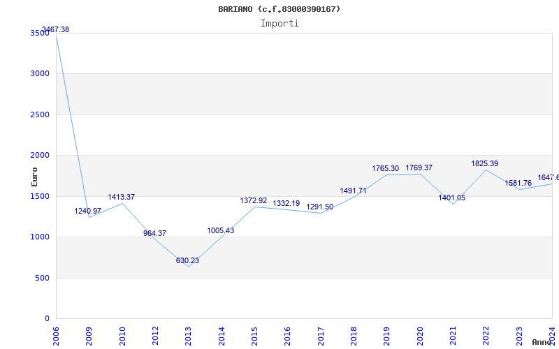Select the 1500 y-axis tick label
Viewport: 559px width, 349px height.
tap(40, 196)
